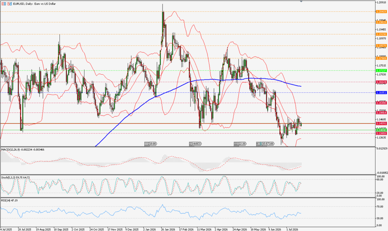
Task: Click the green 1.17237 price level label
Action: (381, 70)
